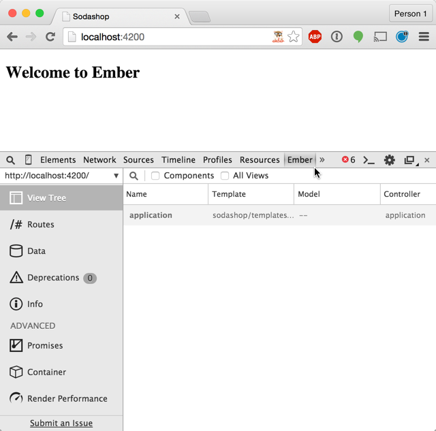Viewport: 436px width, 431px height.
Task: Bookmark this page with the star icon
Action: coord(294,37)
